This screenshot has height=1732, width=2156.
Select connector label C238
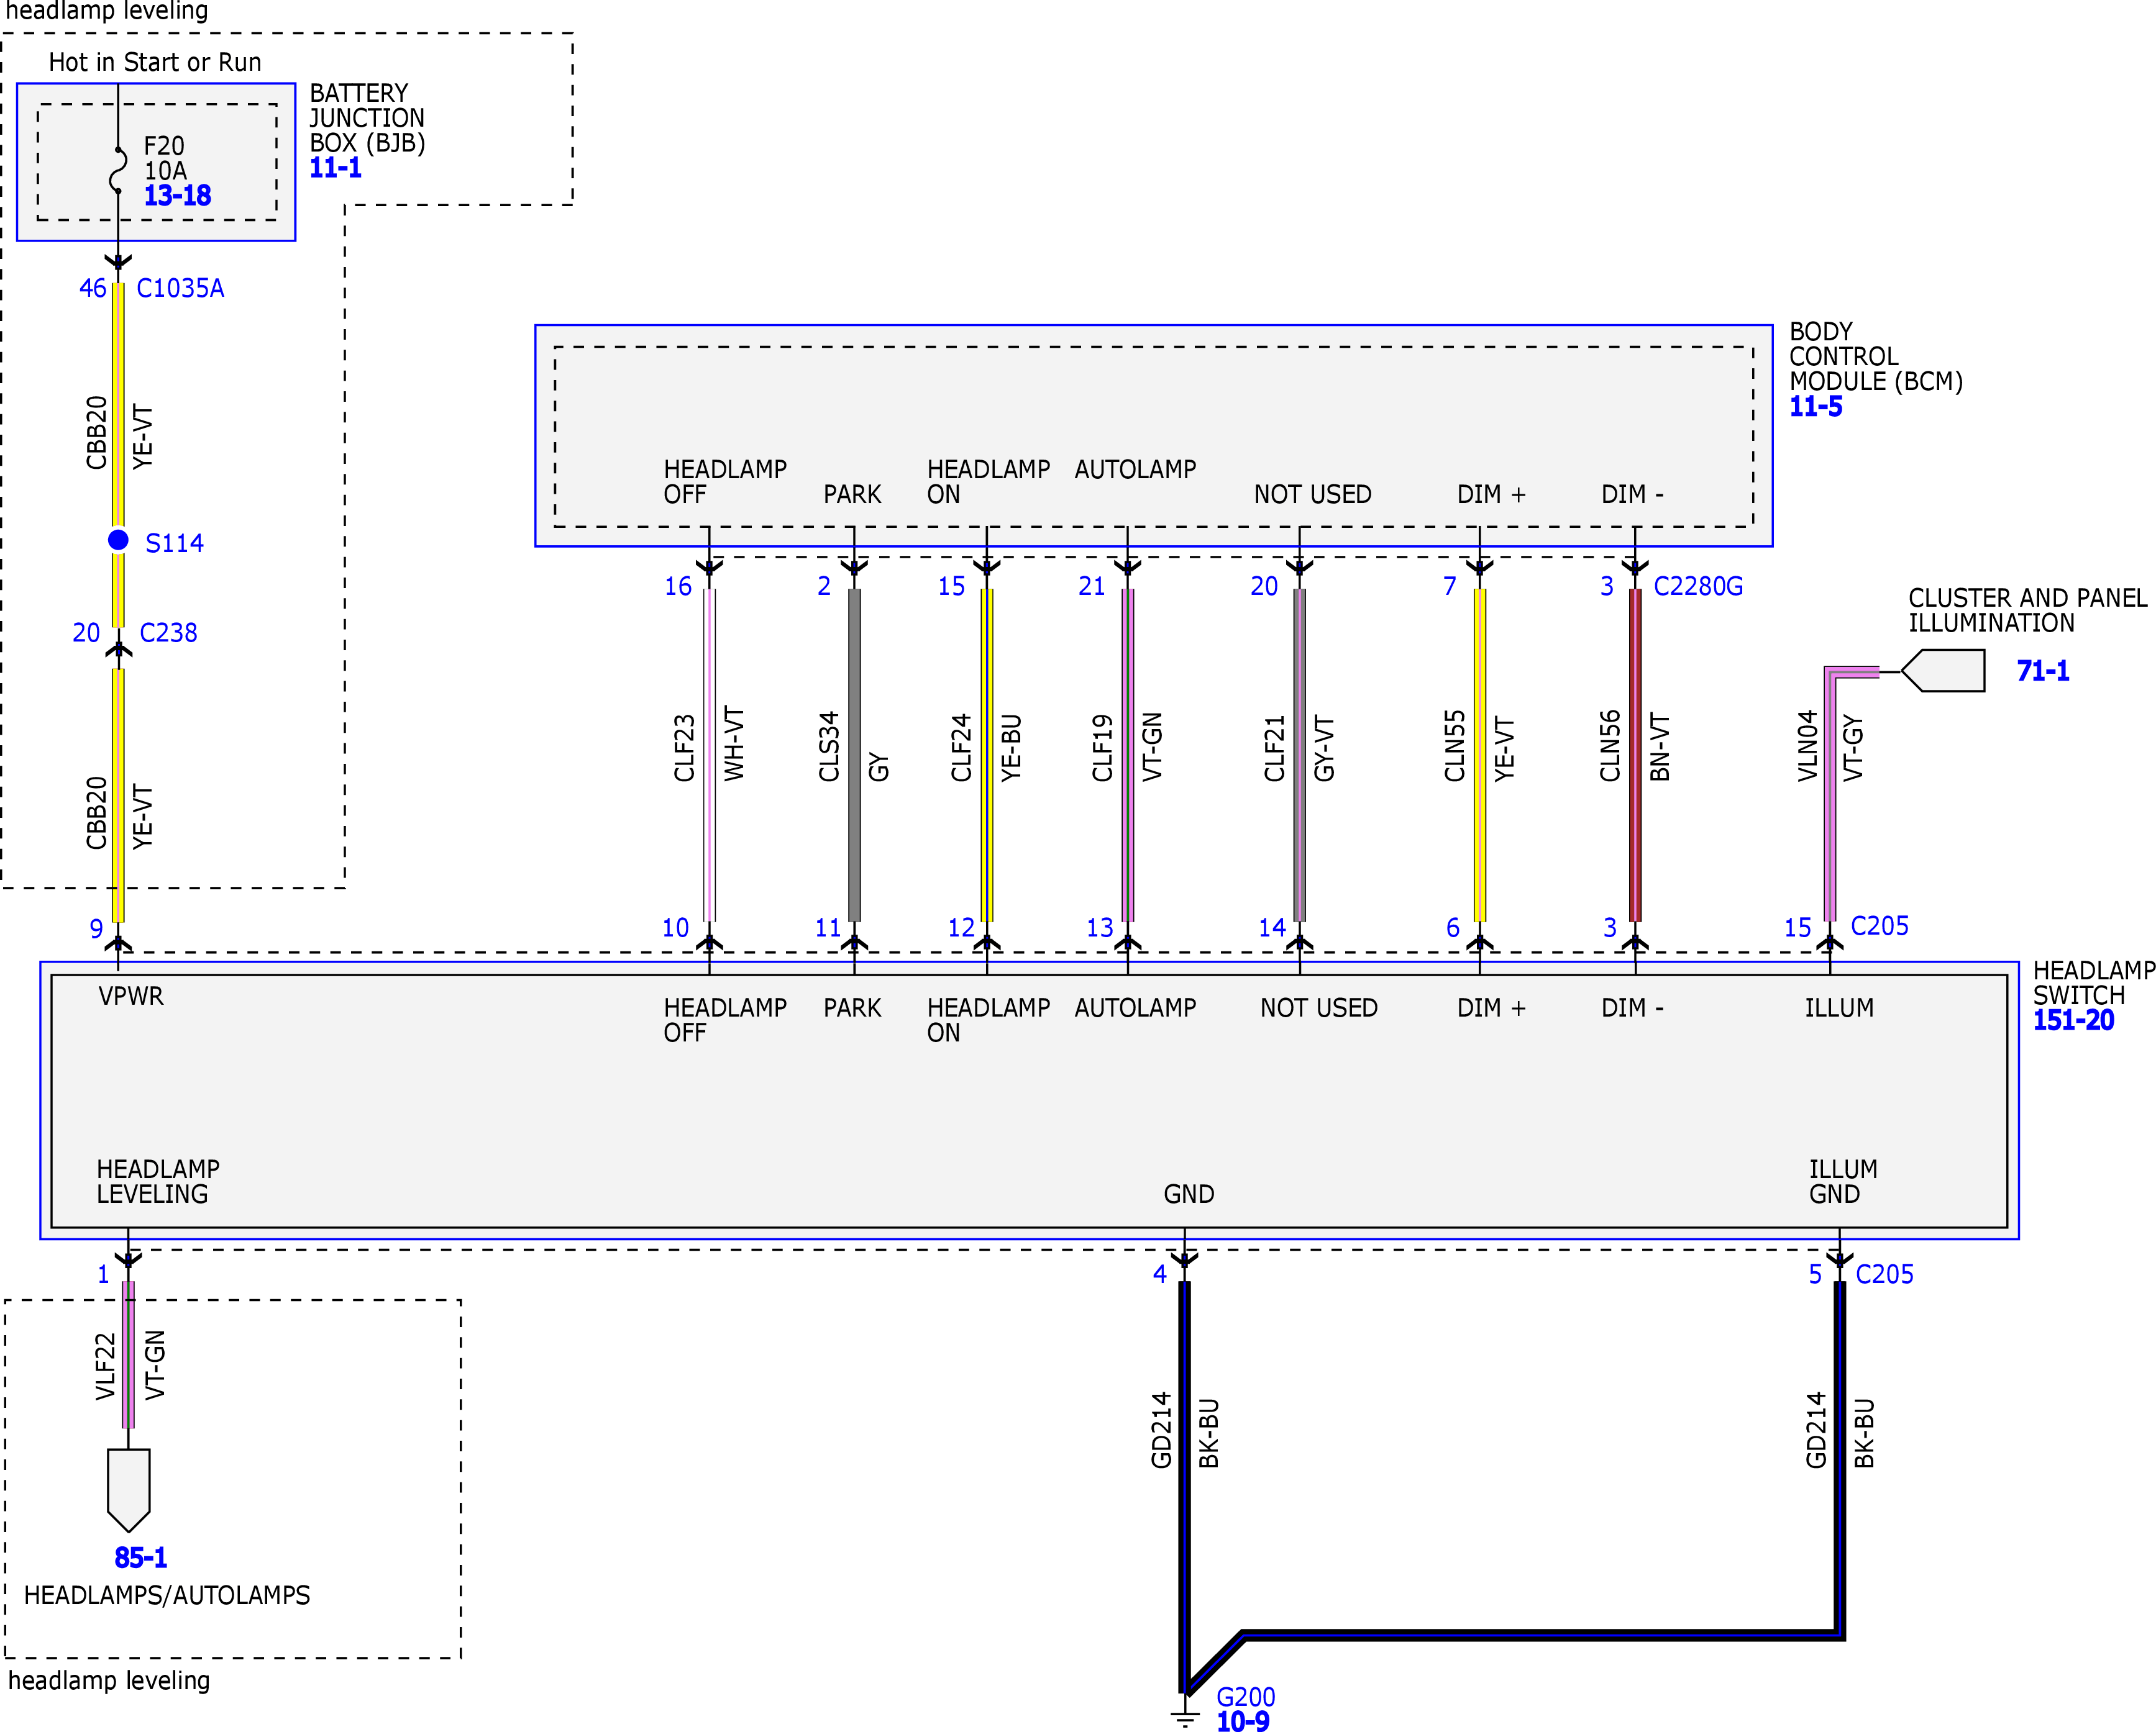click(168, 633)
